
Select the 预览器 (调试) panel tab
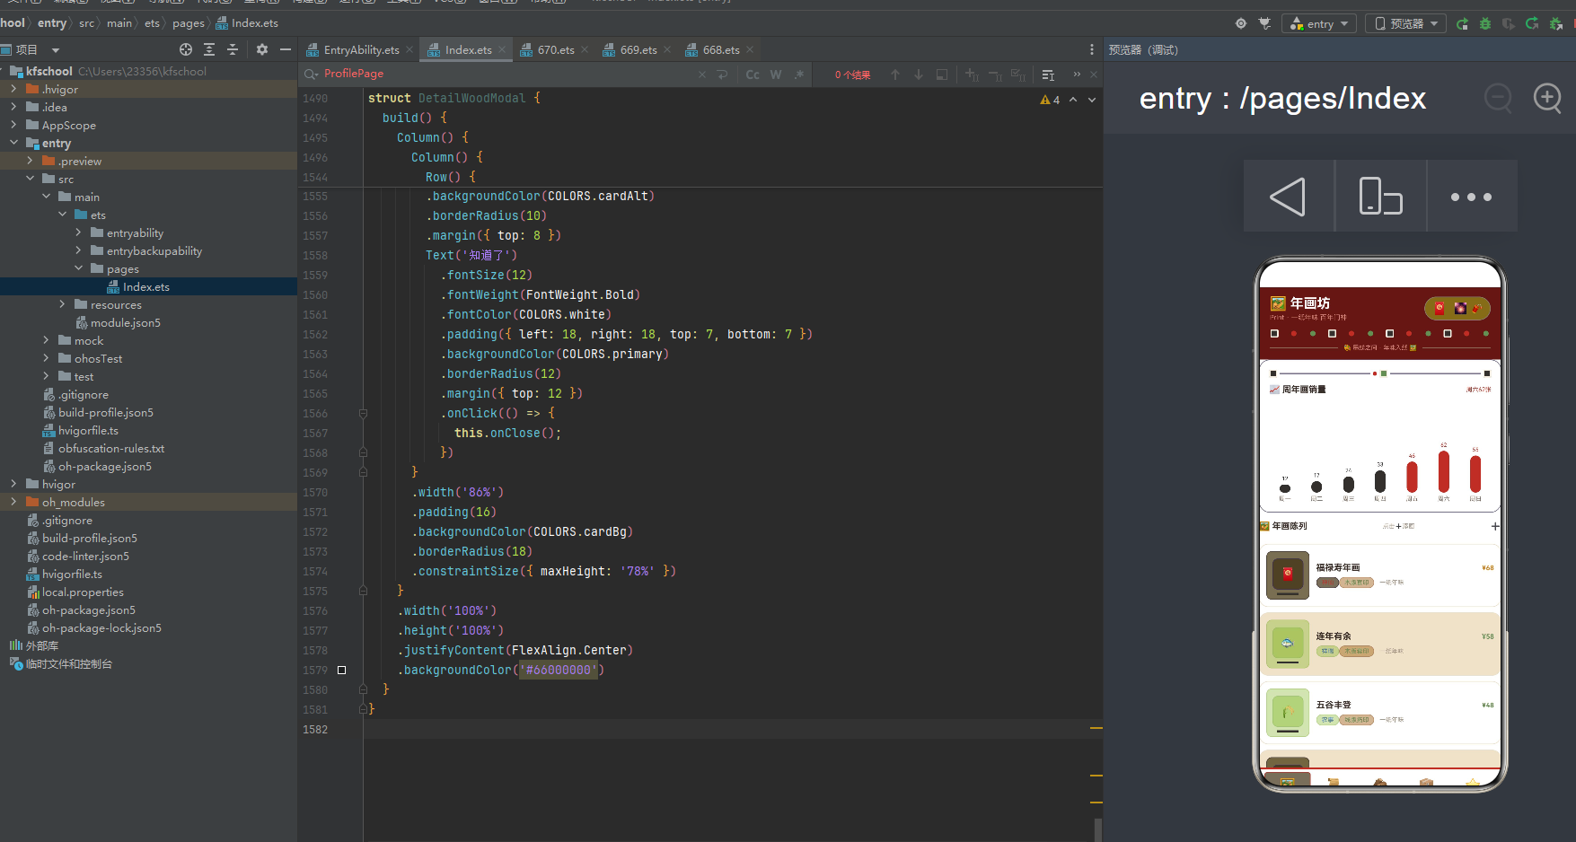coord(1143,49)
